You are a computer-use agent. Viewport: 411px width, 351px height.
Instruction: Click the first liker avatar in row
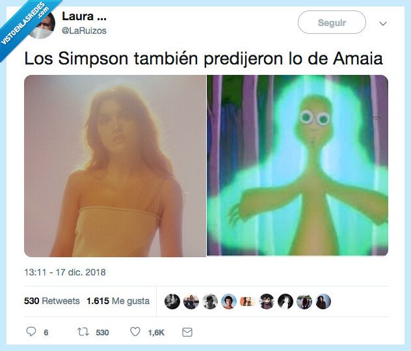point(172,302)
